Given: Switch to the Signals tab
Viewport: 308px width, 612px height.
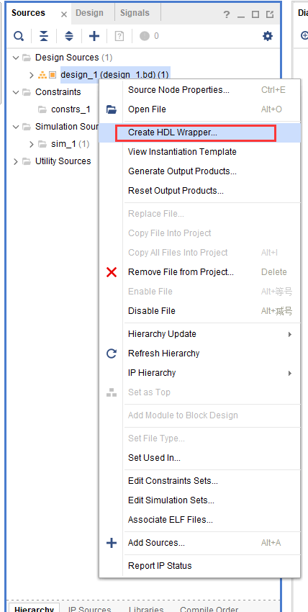Looking at the screenshot, I should [x=135, y=13].
